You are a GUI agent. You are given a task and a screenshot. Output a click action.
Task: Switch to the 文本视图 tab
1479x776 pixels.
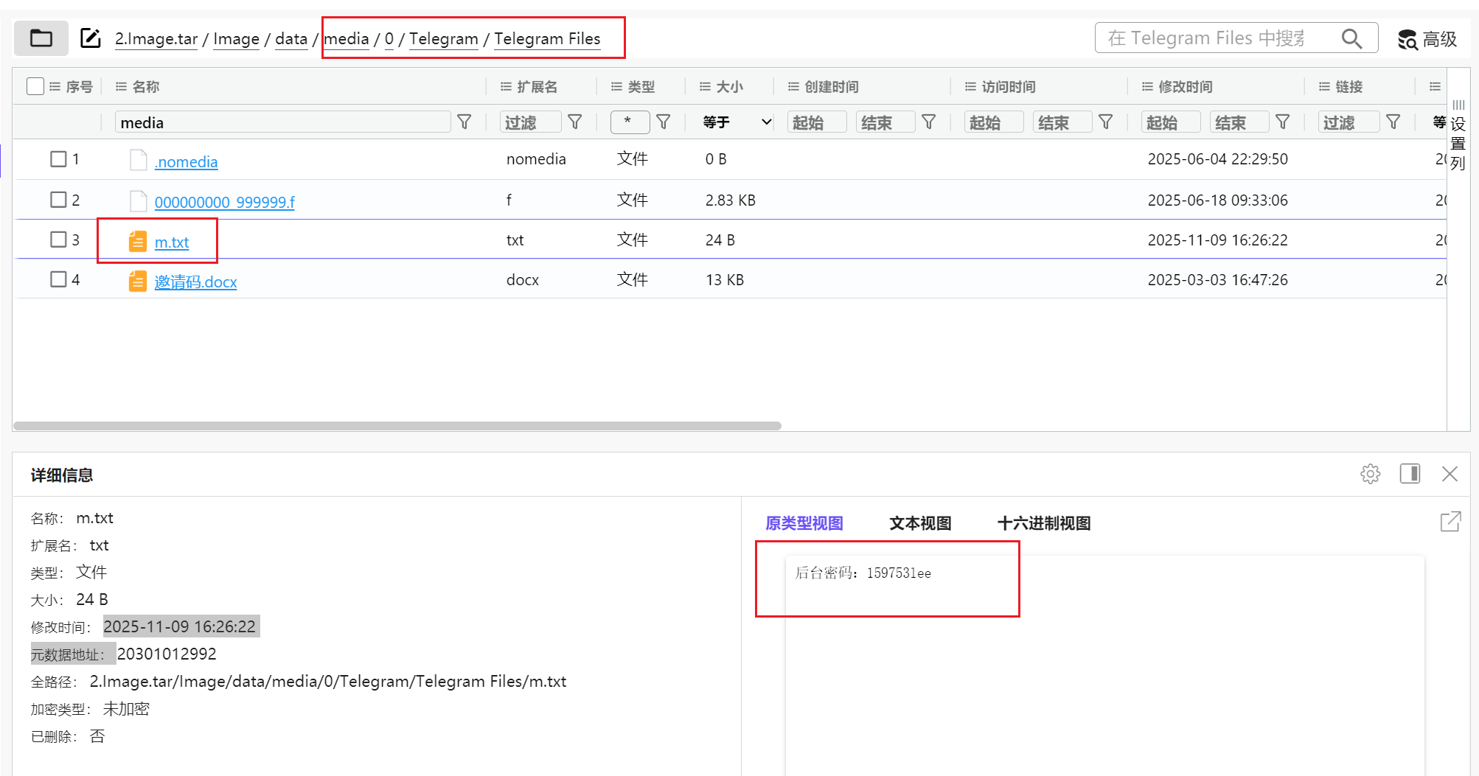click(x=919, y=523)
